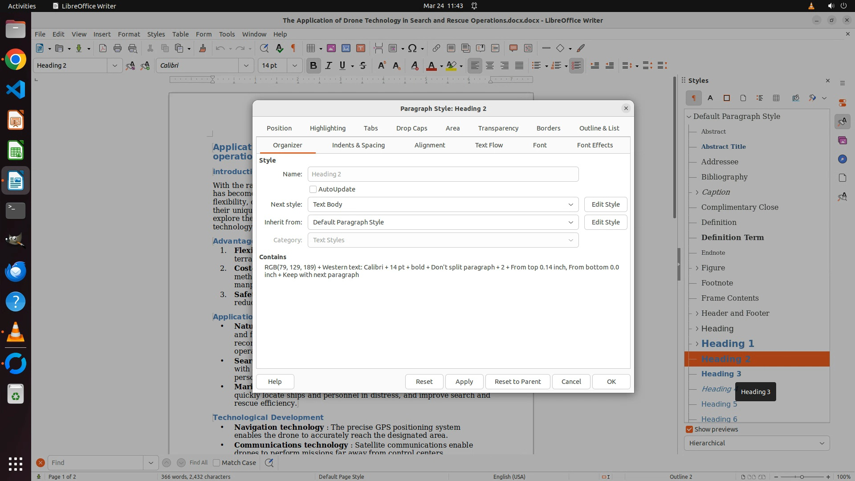Screen dimensions: 855x481
Task: Select Table Styles icon in Styles panel
Action: (776, 98)
